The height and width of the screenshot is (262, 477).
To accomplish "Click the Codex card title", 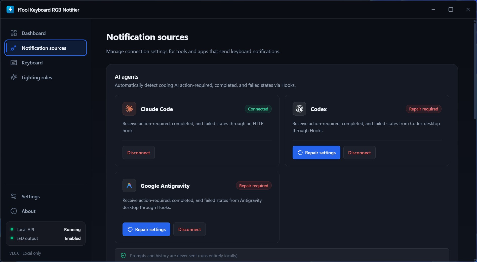I will pyautogui.click(x=319, y=109).
